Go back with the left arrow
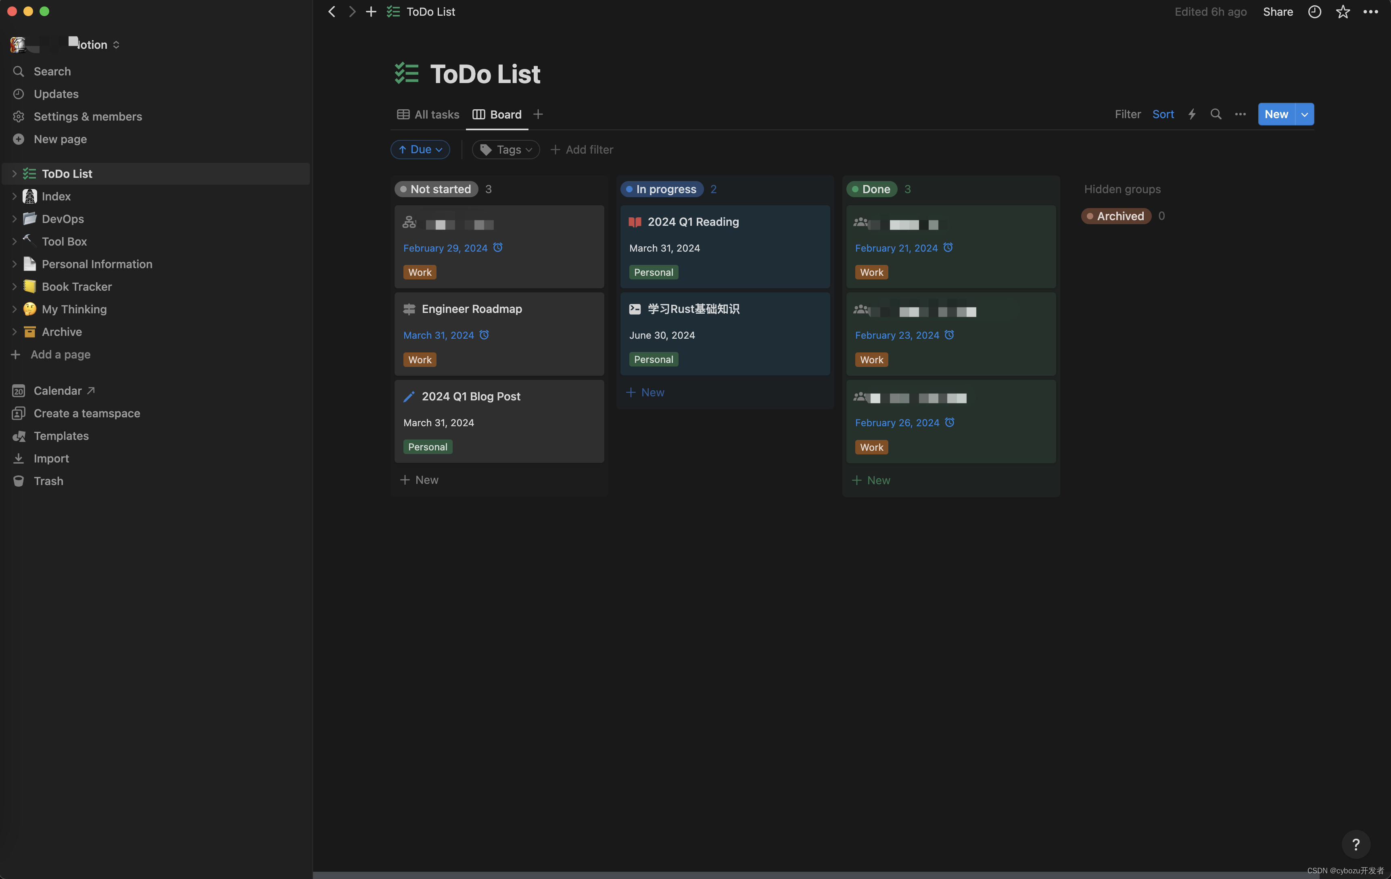Screen dimensions: 1391x879 (x=332, y=12)
